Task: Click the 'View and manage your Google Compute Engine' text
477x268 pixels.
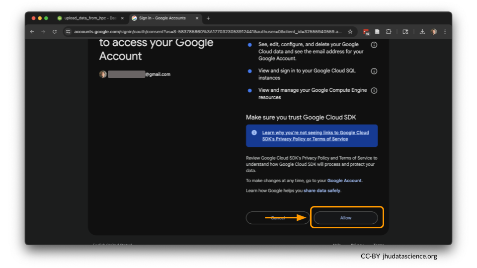Action: (313, 94)
